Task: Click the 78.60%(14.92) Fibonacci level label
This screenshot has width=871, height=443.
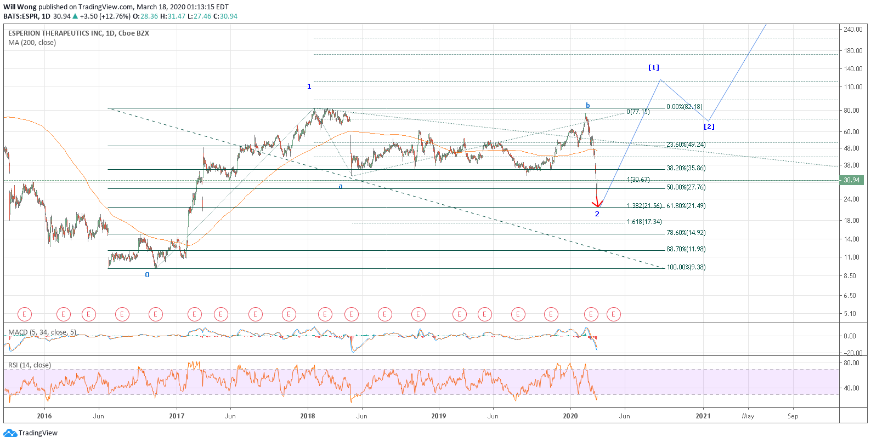Action: pos(686,233)
